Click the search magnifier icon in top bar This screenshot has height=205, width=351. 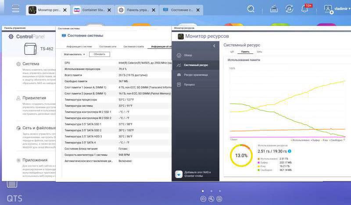click(251, 9)
